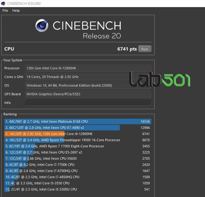
Task: Open the File menu
Action: 5,10
